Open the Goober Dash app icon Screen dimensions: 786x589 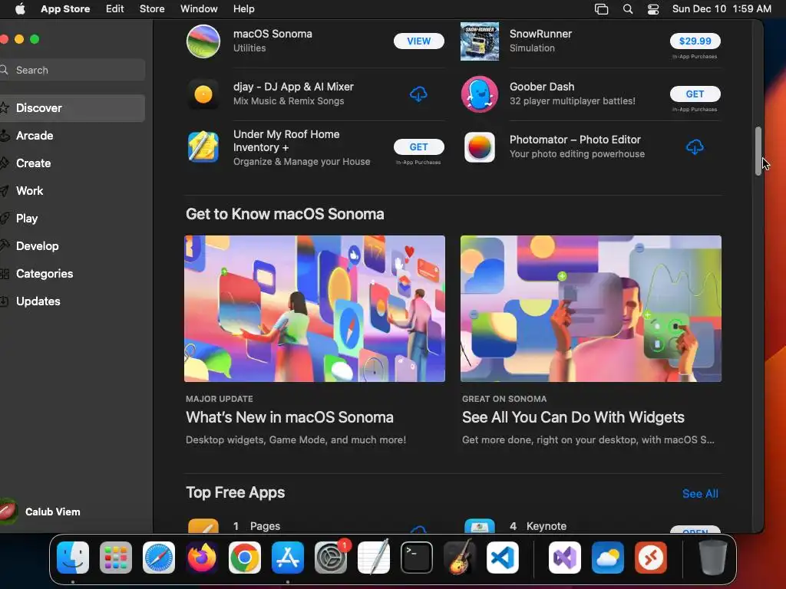pos(480,94)
